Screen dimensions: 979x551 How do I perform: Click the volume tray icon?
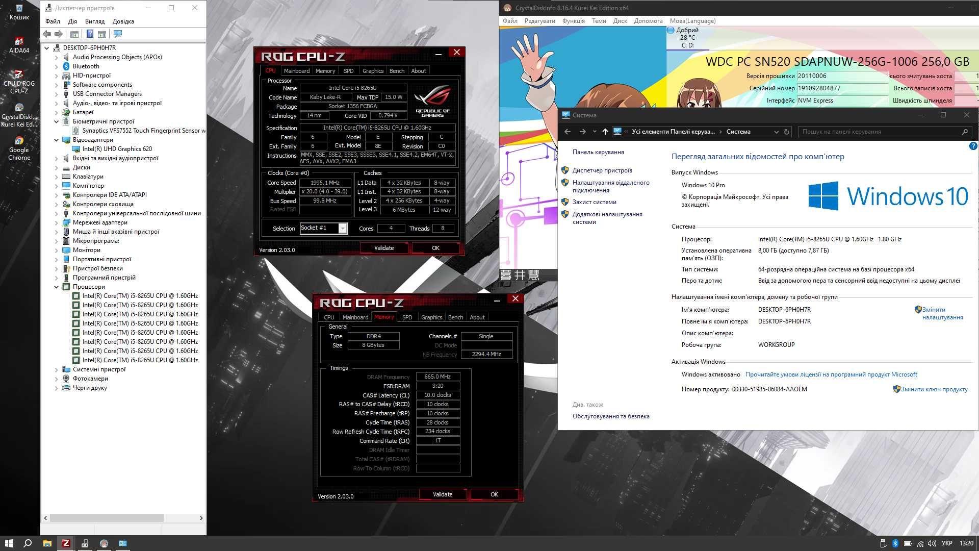[932, 543]
